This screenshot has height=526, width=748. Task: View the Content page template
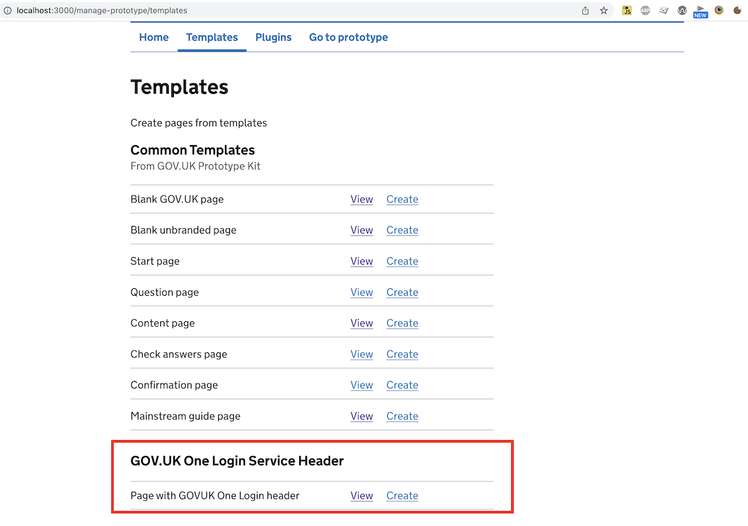pos(362,323)
